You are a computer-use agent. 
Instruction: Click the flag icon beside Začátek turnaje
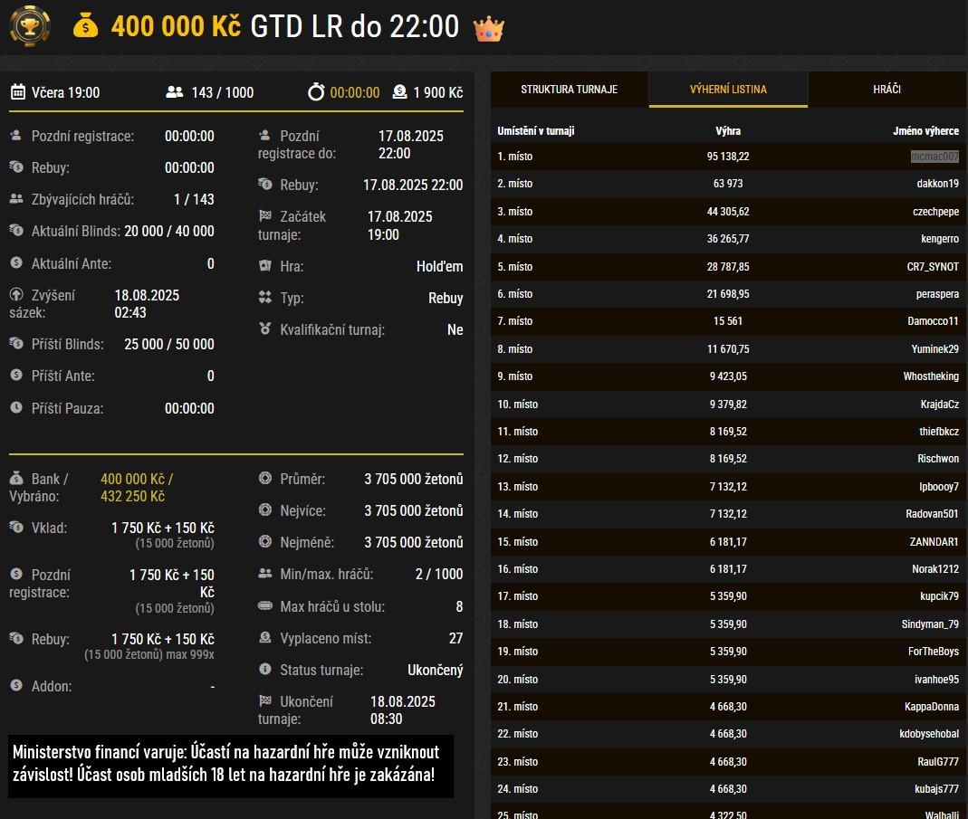pos(265,217)
